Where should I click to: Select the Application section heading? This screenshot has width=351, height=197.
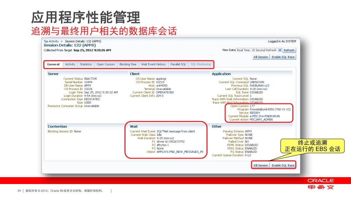(x=221, y=74)
